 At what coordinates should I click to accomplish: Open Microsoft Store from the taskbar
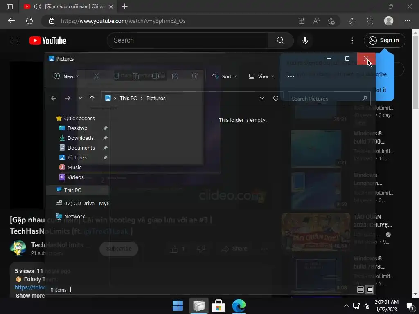pyautogui.click(x=219, y=306)
